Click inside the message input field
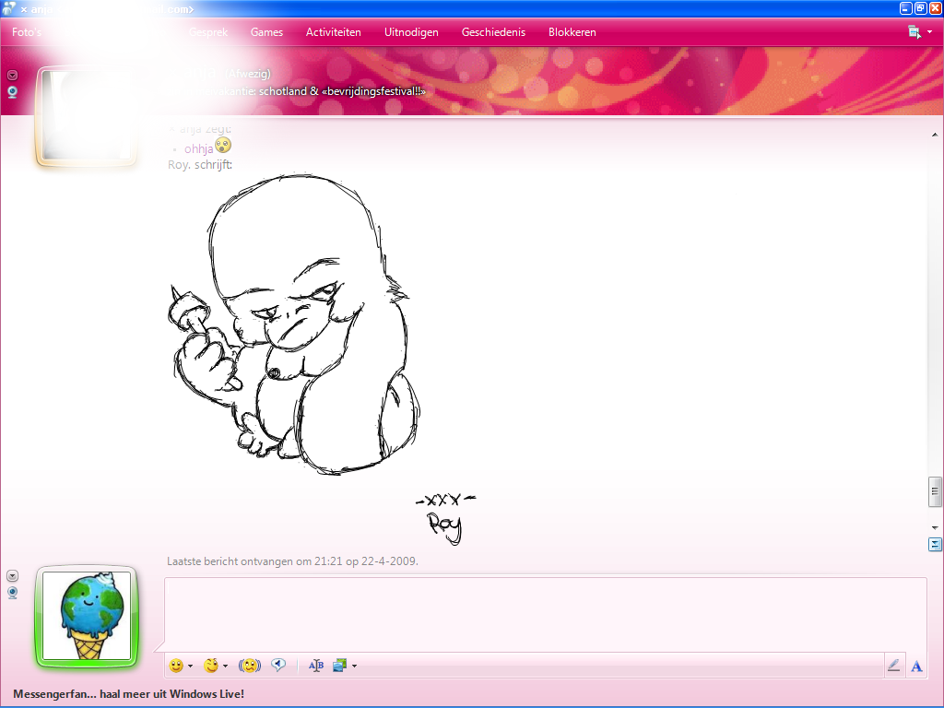 coord(544,613)
